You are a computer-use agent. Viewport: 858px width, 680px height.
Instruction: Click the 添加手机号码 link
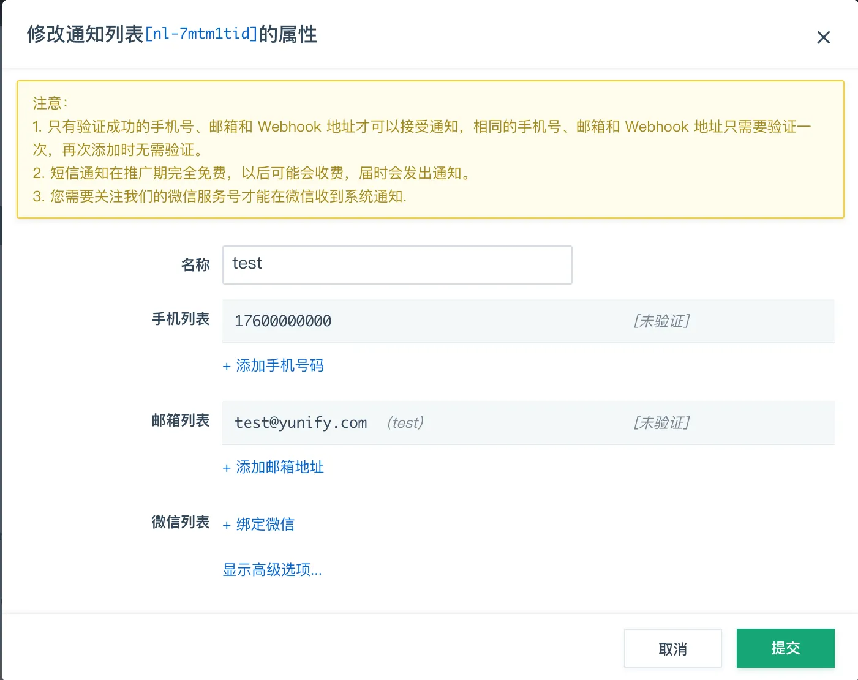pyautogui.click(x=273, y=365)
